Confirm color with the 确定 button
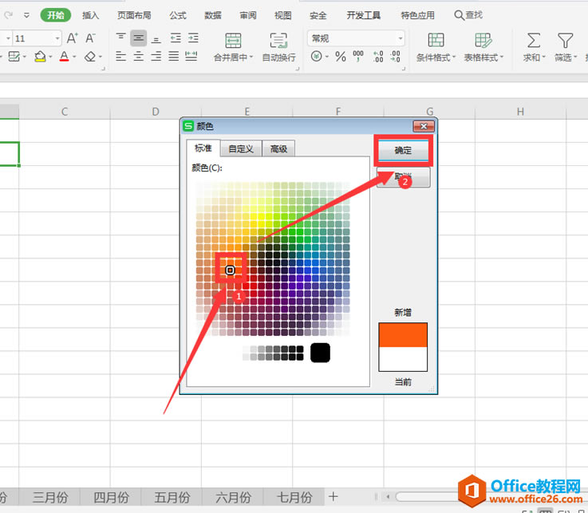This screenshot has width=588, height=513. point(403,150)
